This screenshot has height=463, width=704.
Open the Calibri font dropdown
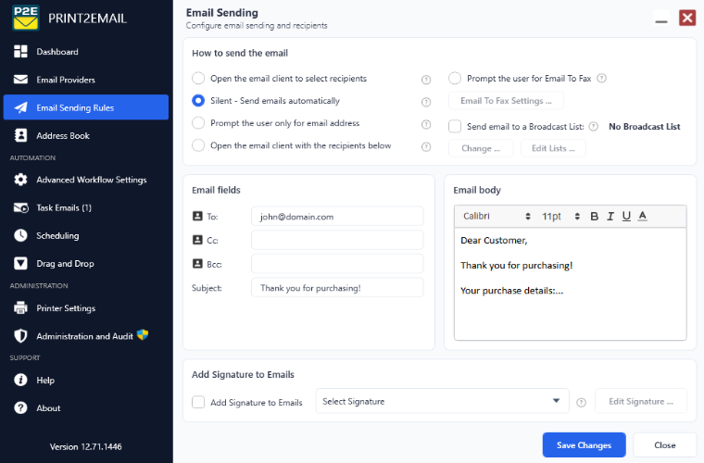pos(497,217)
